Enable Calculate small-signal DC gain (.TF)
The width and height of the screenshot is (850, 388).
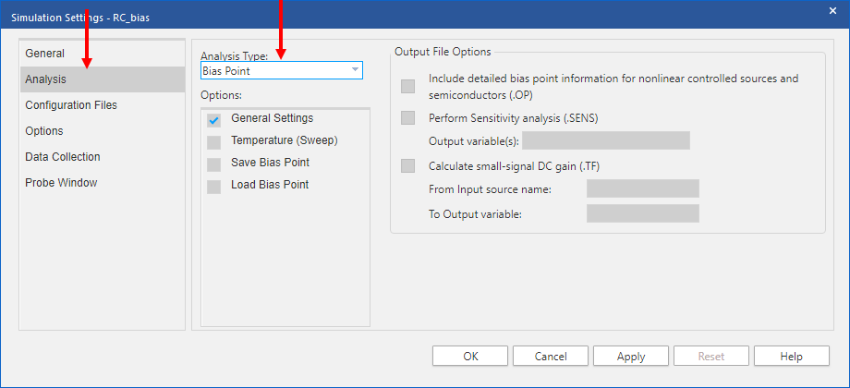coord(407,165)
